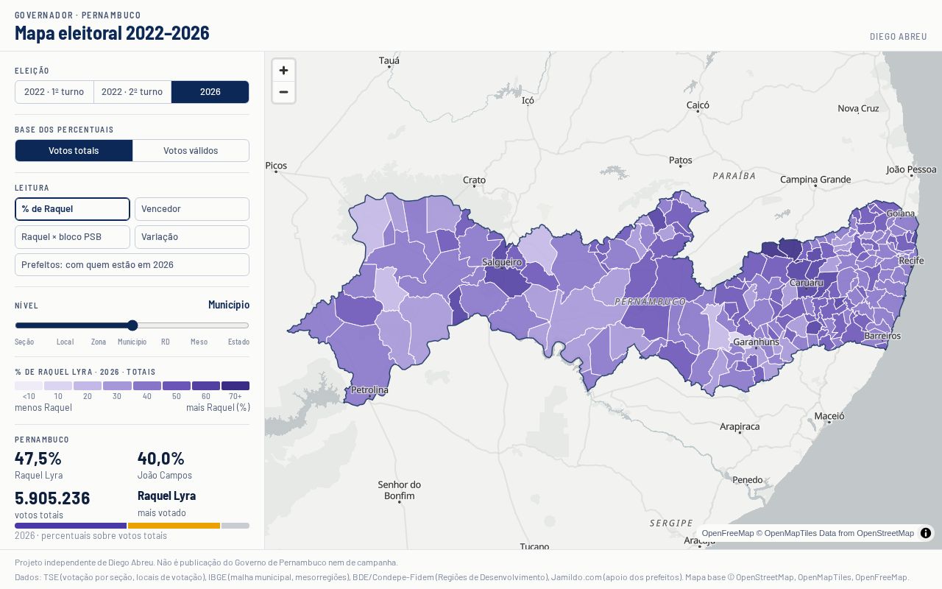
Task: Choose the % de Raquel reading
Action: coord(72,209)
